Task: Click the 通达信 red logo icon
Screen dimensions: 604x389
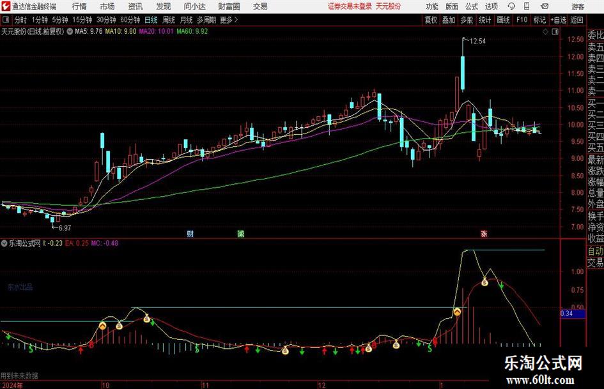Action: pos(6,6)
